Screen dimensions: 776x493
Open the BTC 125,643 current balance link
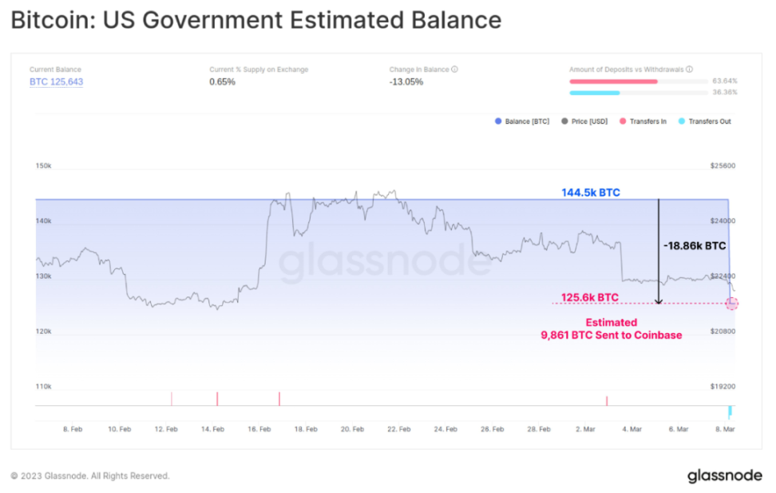coord(56,82)
